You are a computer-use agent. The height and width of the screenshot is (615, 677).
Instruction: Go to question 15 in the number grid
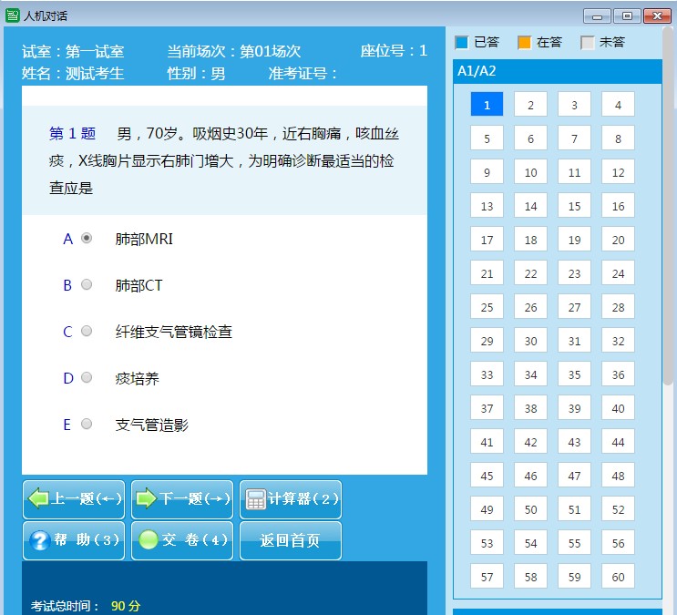[574, 207]
